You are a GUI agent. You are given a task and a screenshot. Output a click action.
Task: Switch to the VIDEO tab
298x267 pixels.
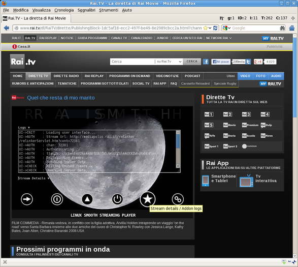click(x=245, y=76)
